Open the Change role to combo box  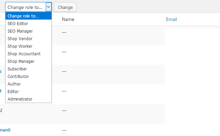click(x=28, y=7)
